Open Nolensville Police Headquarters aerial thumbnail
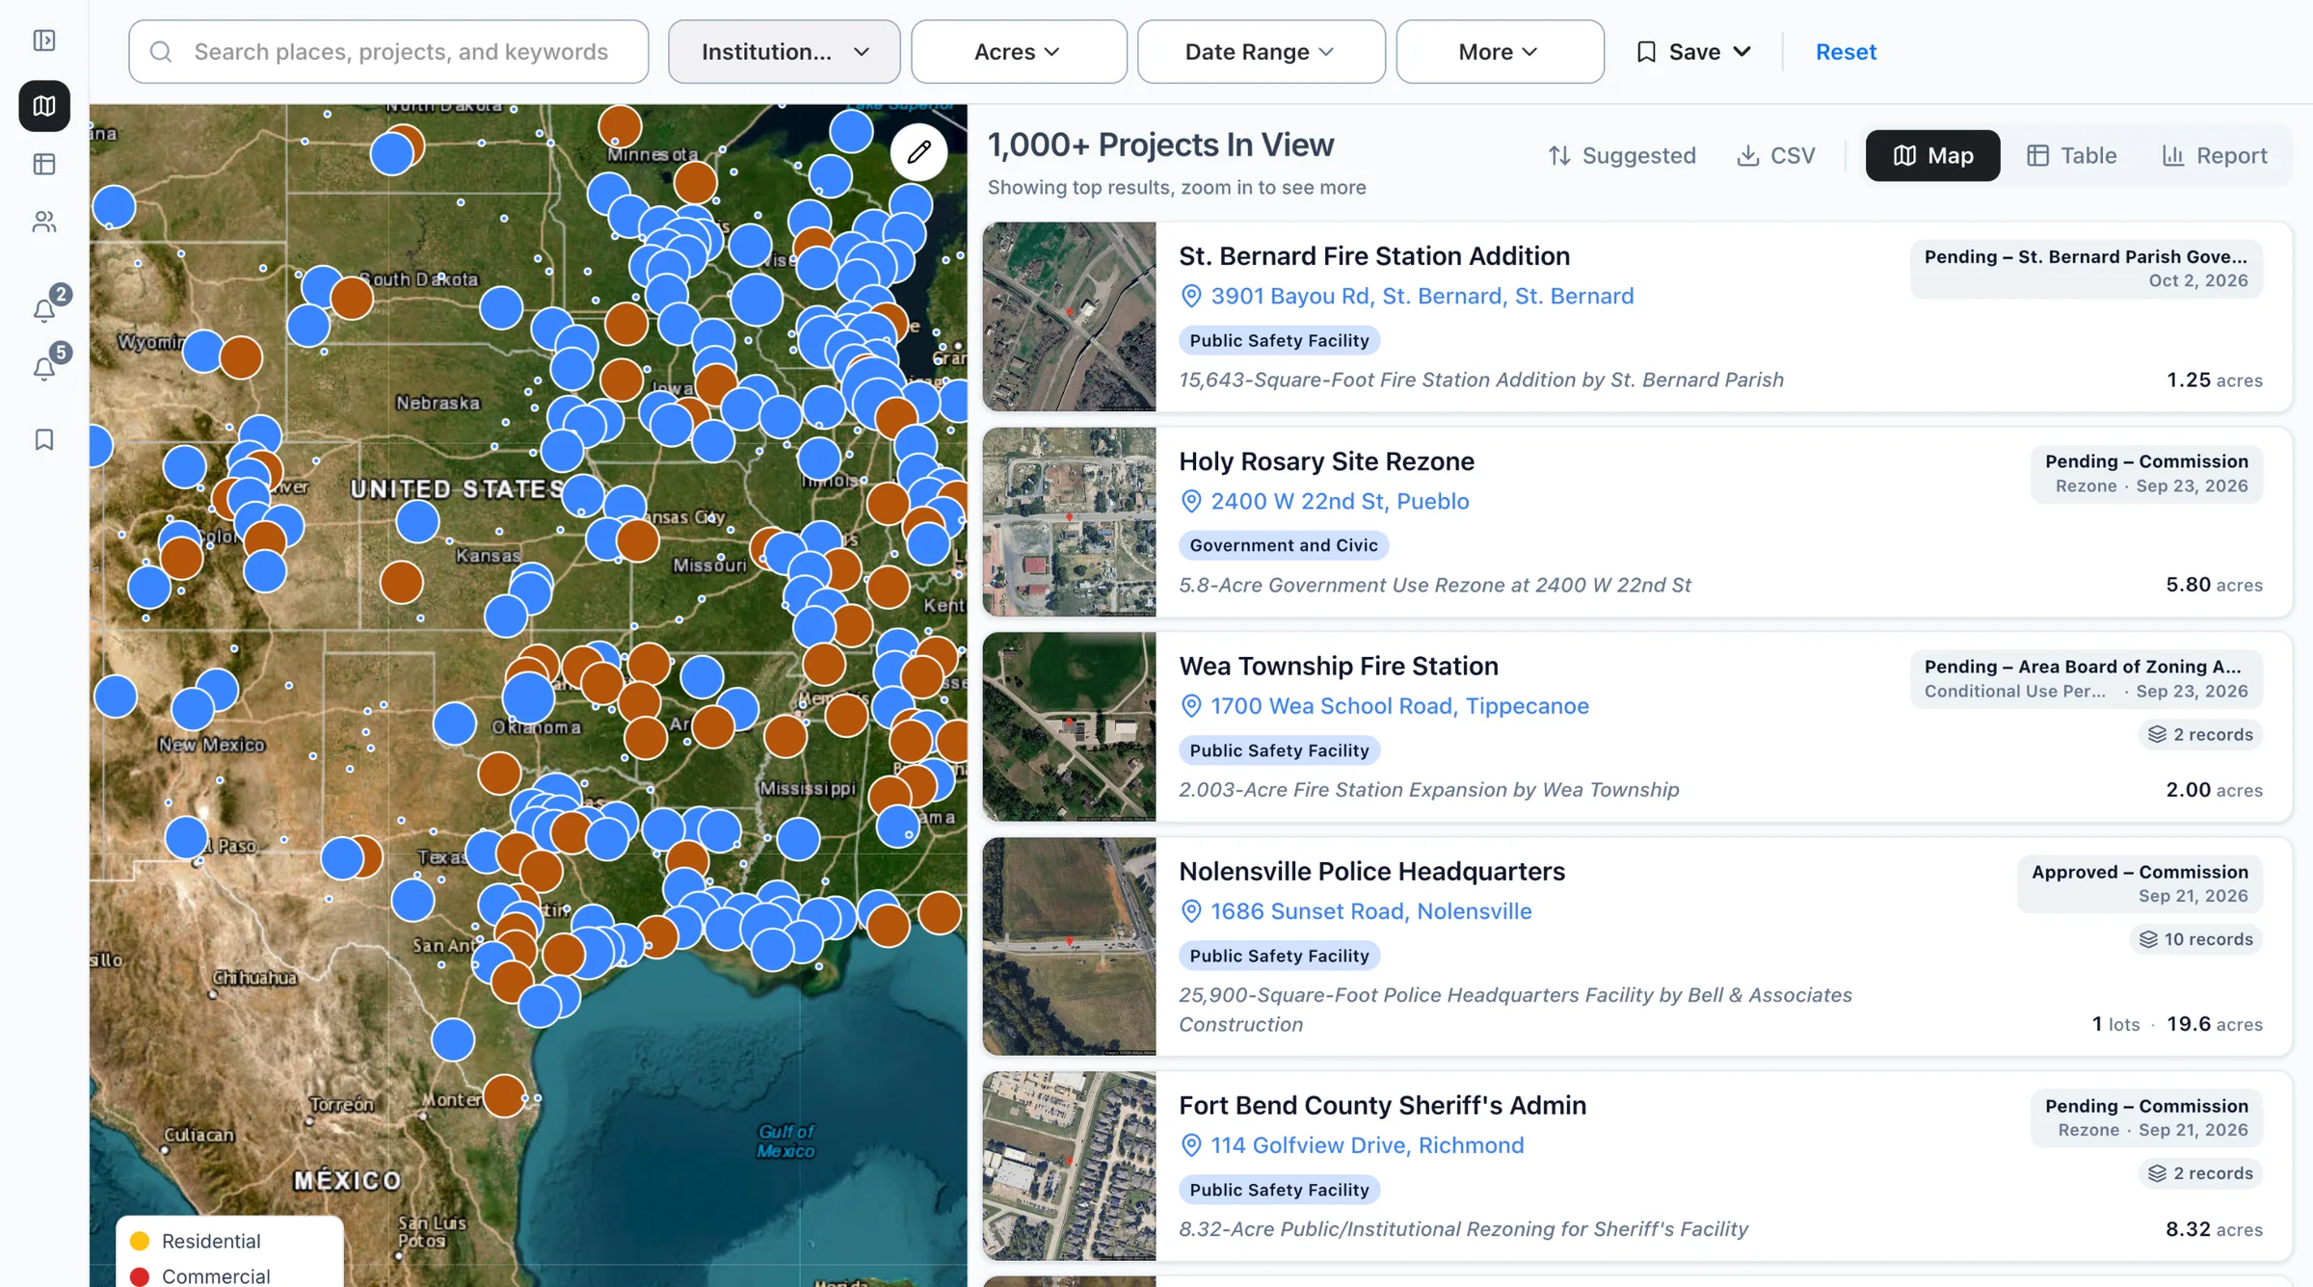The image size is (2313, 1287). [1069, 946]
